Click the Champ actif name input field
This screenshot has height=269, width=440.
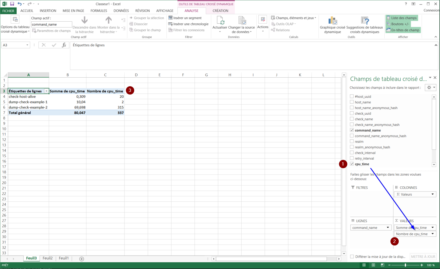51,24
